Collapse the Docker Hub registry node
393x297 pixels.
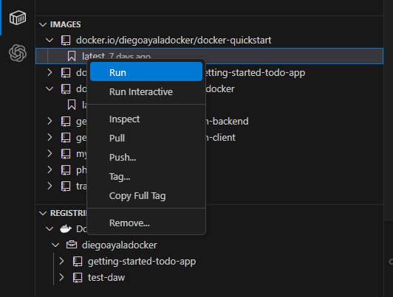[x=49, y=228]
